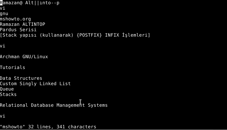
Task: Click the word Systems
Action: click(x=98, y=105)
